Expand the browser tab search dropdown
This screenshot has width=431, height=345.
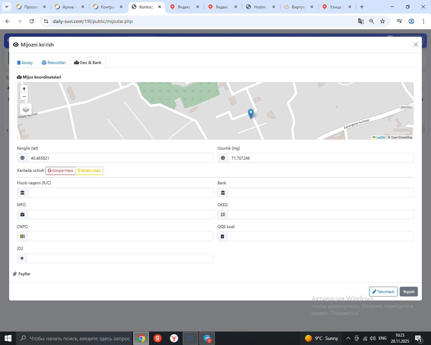(x=6, y=7)
